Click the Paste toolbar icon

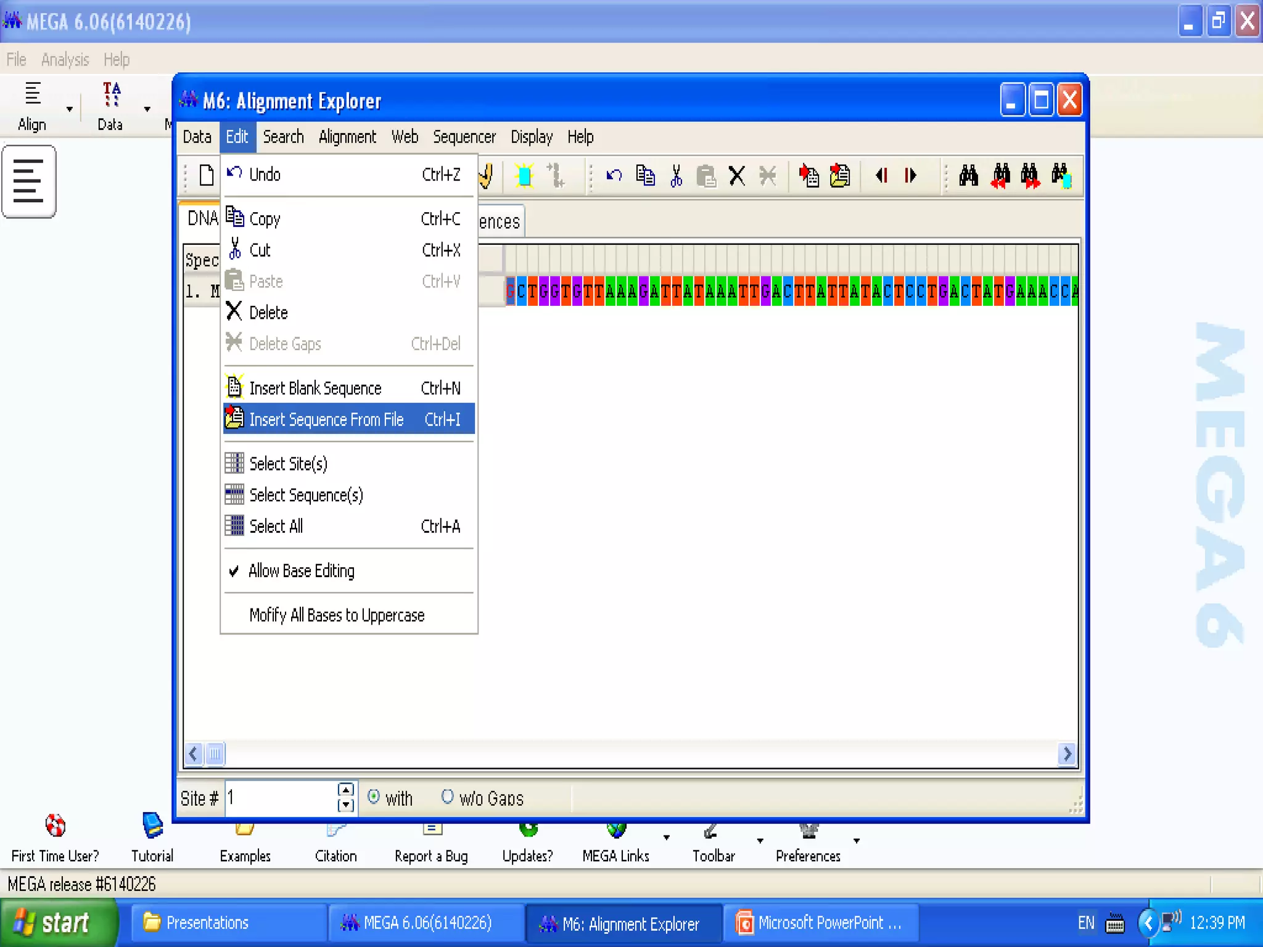click(706, 176)
